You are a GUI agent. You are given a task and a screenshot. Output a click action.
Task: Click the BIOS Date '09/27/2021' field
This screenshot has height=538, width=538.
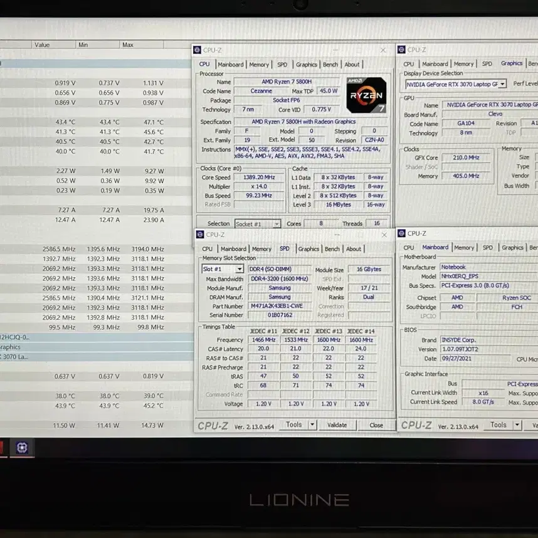pyautogui.click(x=475, y=359)
